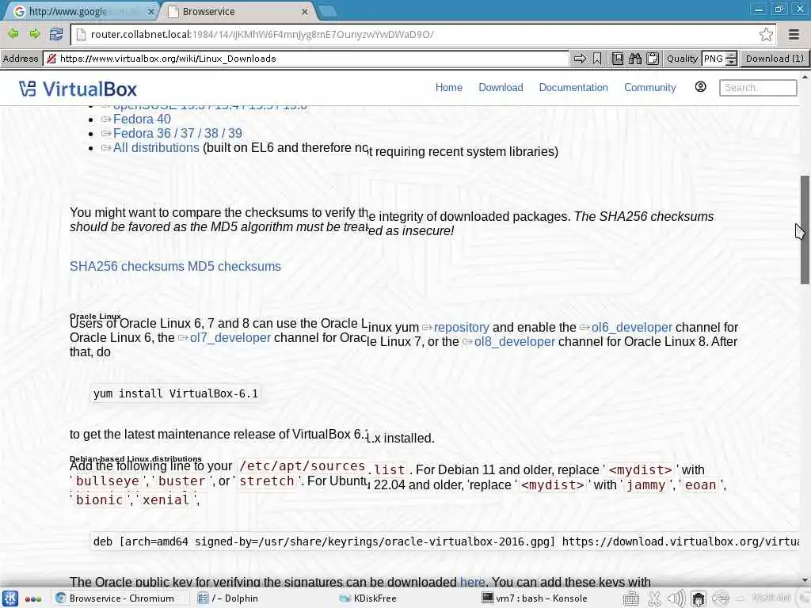The width and height of the screenshot is (811, 608).
Task: Open the volume speaker tray icon
Action: 676,598
